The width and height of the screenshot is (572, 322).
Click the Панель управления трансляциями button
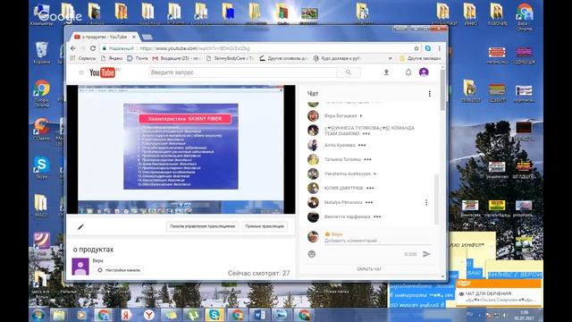click(203, 226)
